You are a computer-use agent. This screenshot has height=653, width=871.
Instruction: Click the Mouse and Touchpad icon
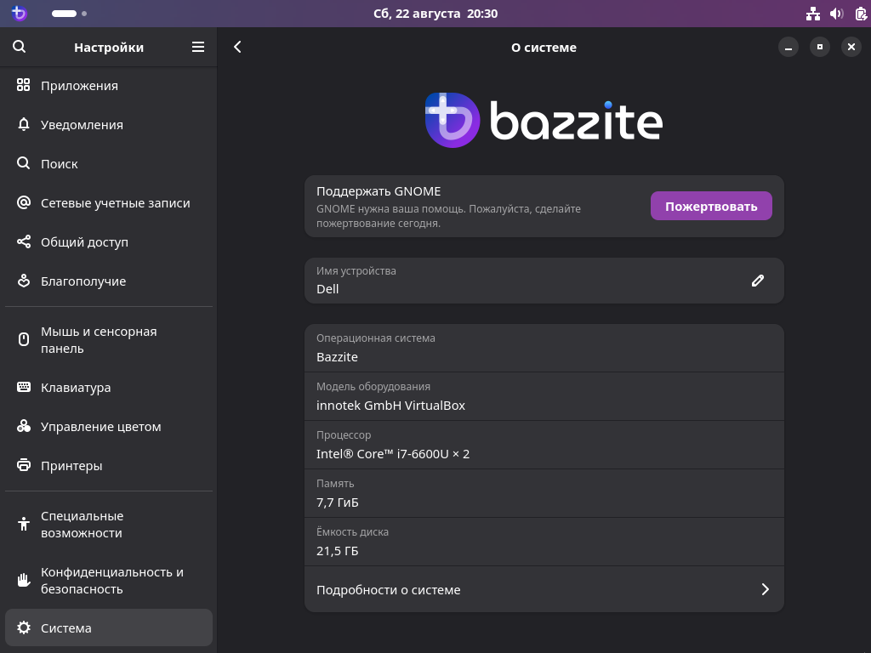click(x=23, y=339)
